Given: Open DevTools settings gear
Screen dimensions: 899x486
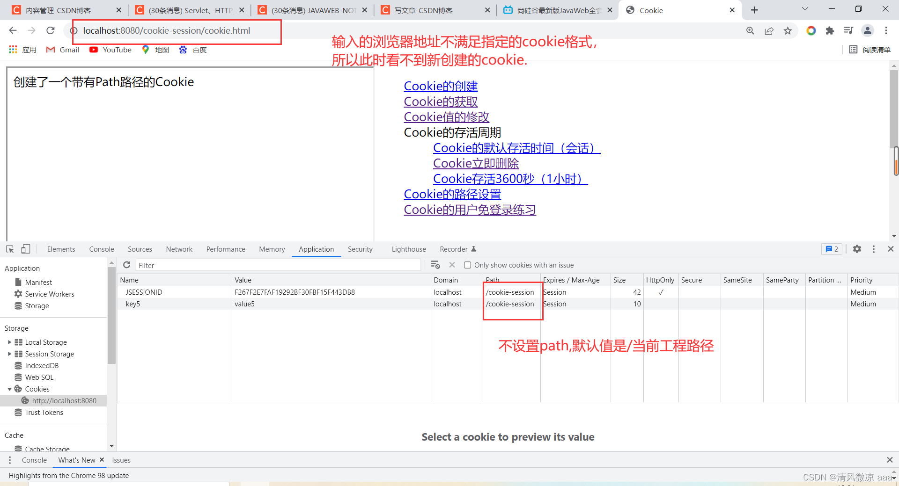Looking at the screenshot, I should (857, 249).
